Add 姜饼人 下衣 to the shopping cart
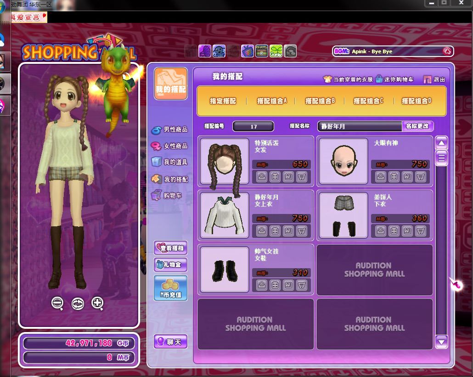The width and height of the screenshot is (473, 377). click(x=421, y=231)
